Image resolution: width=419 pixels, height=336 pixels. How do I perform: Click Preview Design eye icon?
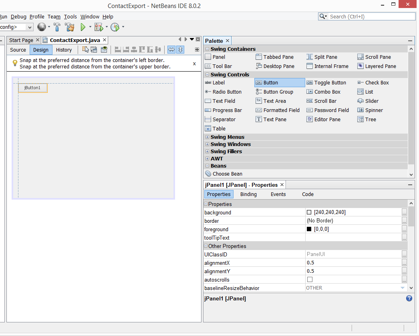(x=104, y=50)
